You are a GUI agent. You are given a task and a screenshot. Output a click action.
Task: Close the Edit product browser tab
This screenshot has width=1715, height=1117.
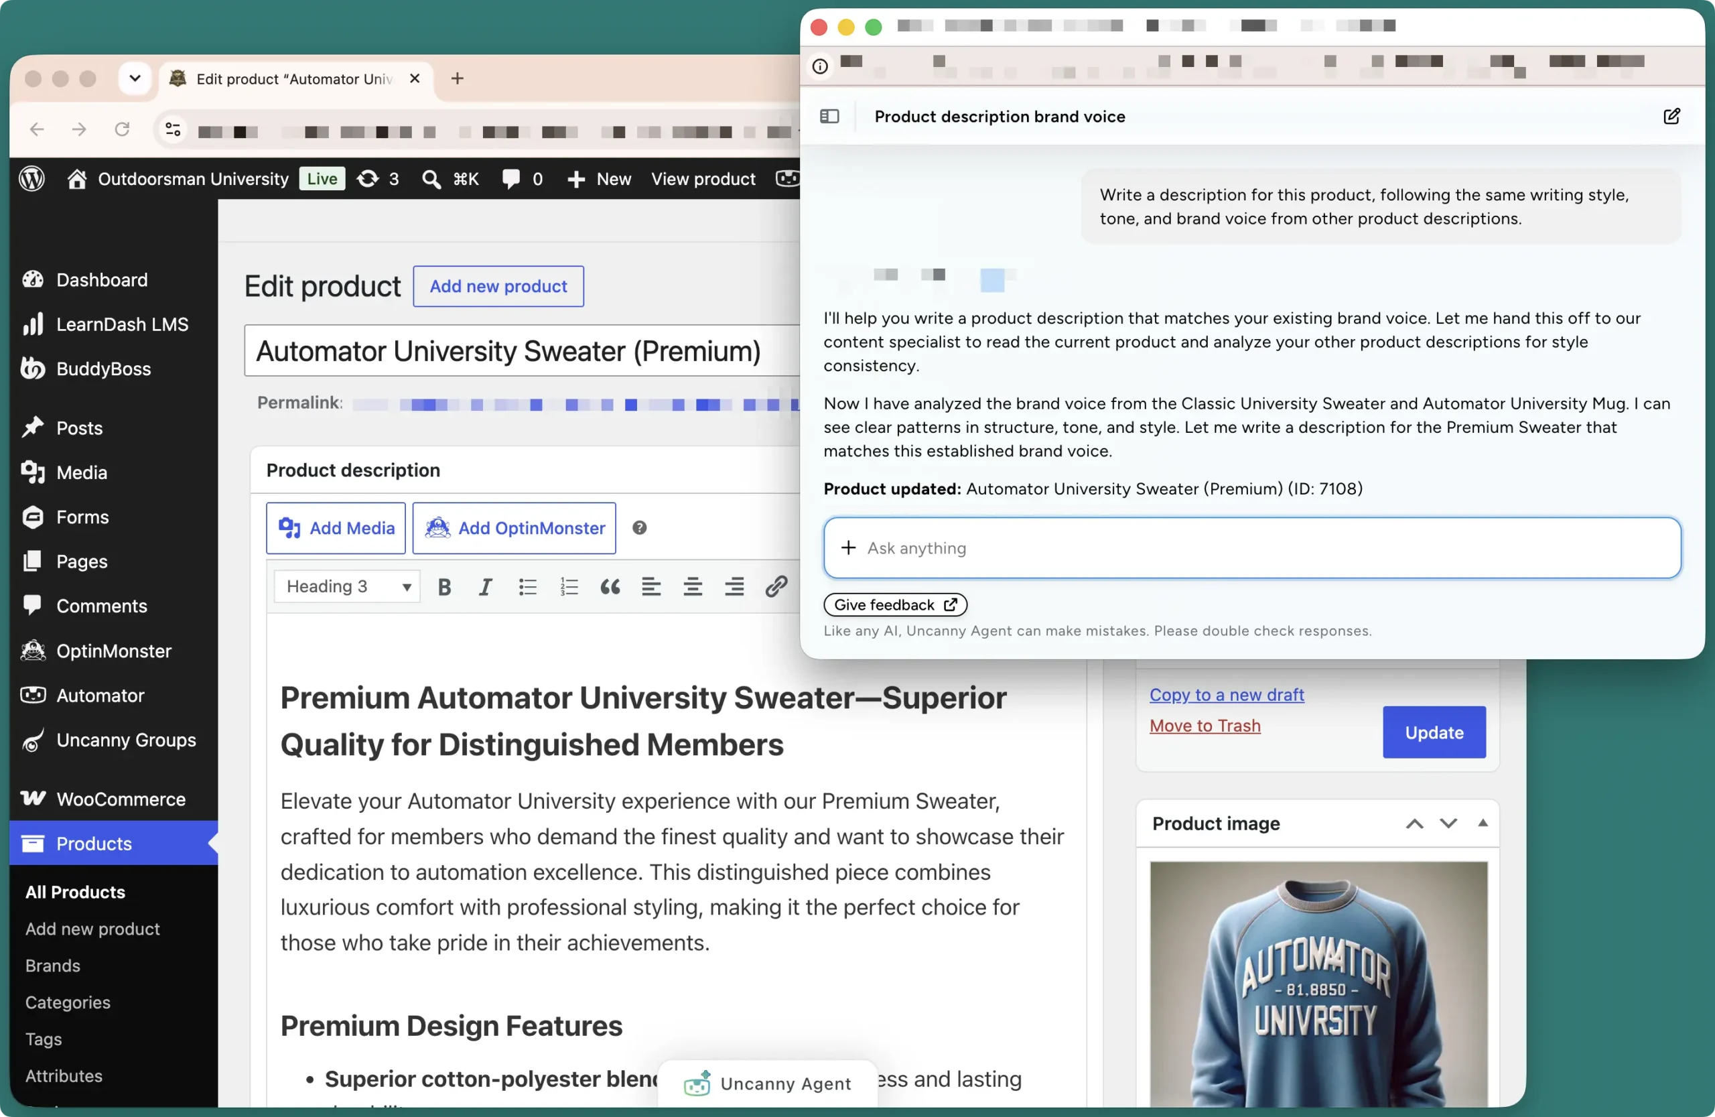[x=414, y=78]
